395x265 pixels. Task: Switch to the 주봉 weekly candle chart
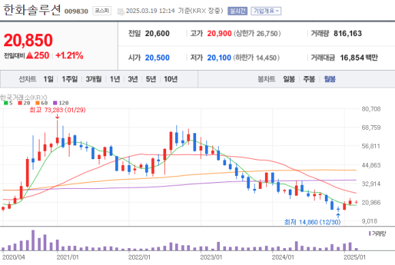(309, 79)
